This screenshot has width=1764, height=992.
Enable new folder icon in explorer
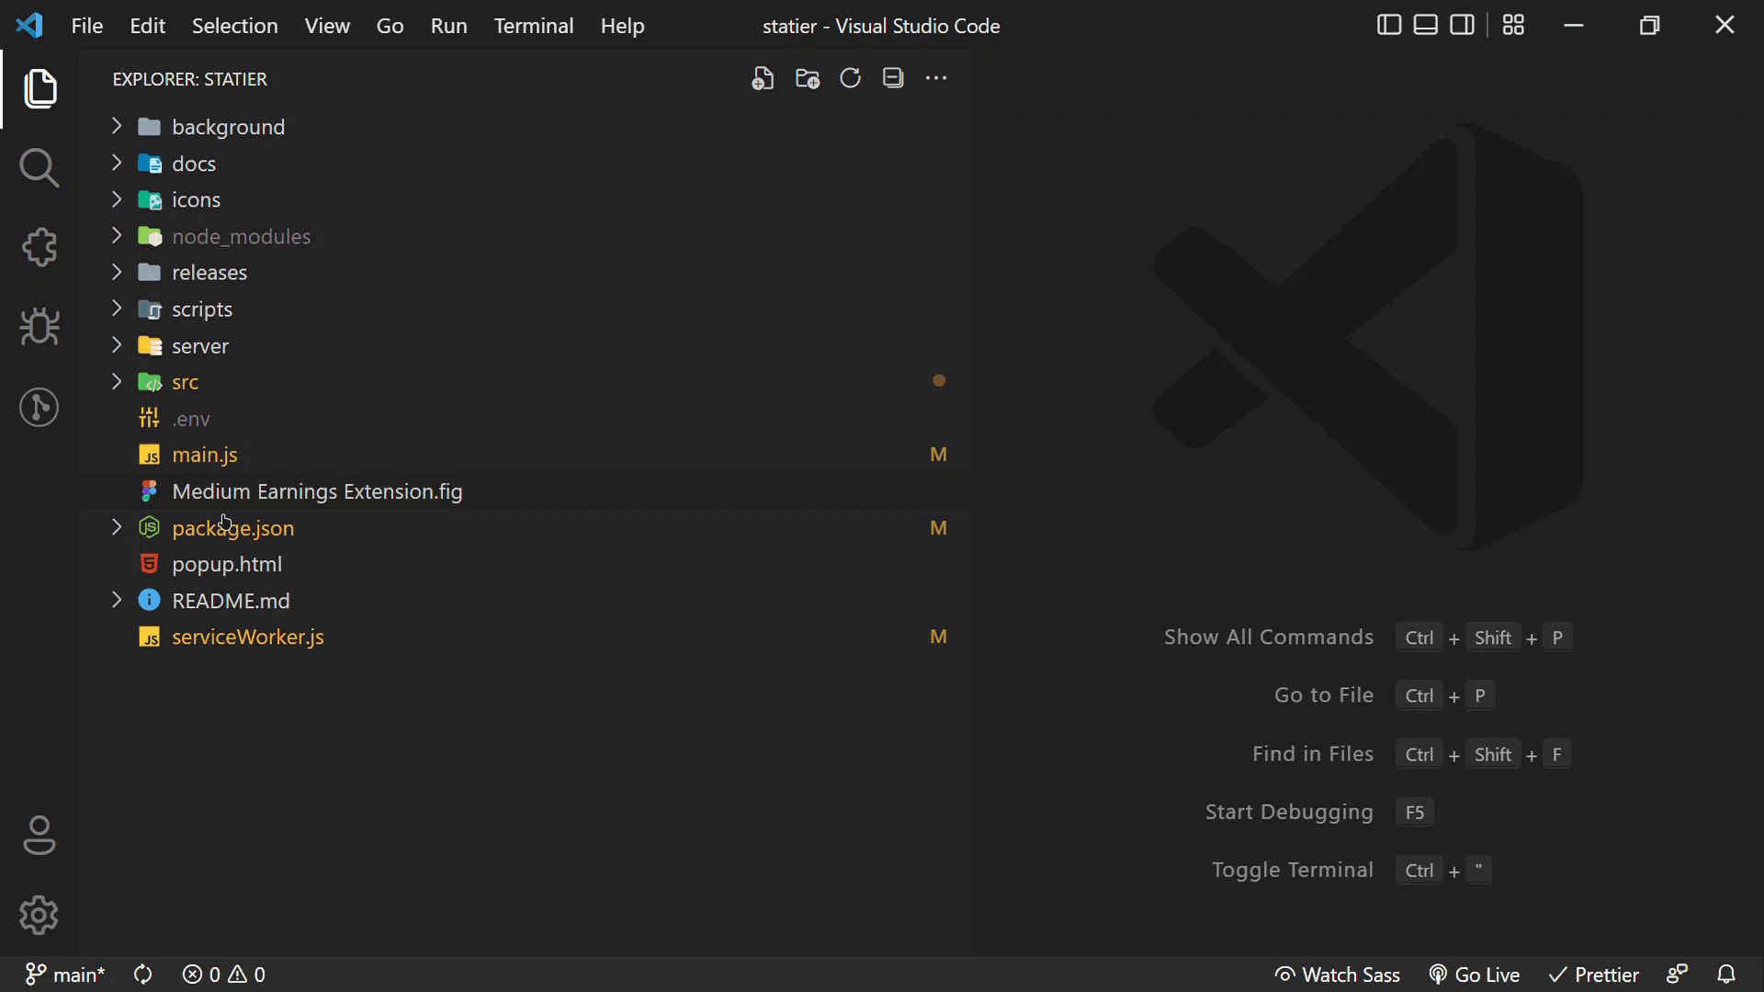[x=807, y=77]
